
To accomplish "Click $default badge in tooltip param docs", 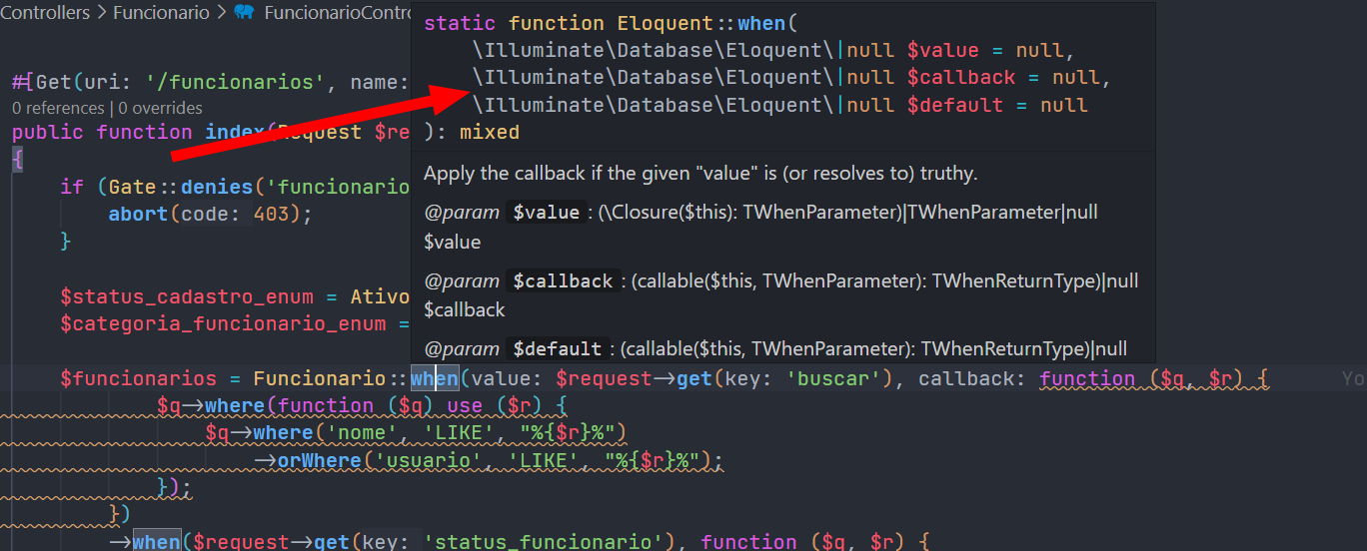I will coord(557,349).
